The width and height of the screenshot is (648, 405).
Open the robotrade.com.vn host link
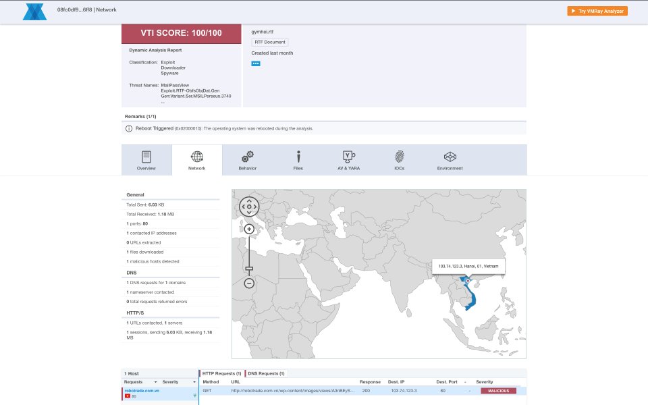click(144, 390)
